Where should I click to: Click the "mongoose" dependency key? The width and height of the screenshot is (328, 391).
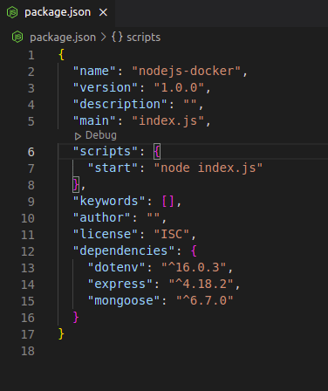[124, 301]
